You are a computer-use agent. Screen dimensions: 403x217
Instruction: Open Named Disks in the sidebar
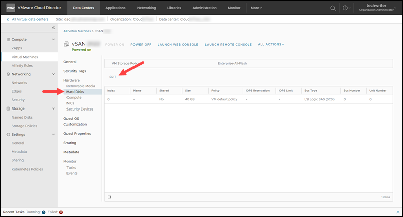point(22,117)
